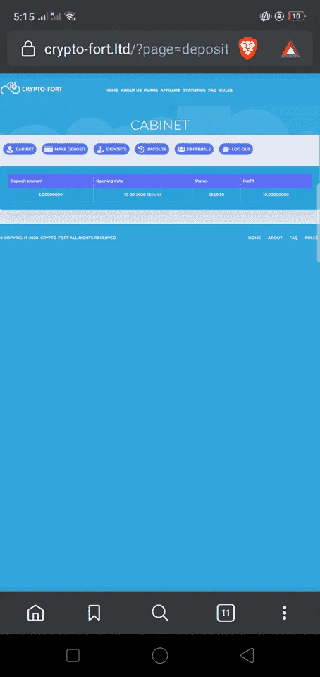Tap the Android home circle button
The width and height of the screenshot is (320, 677).
pos(160,656)
